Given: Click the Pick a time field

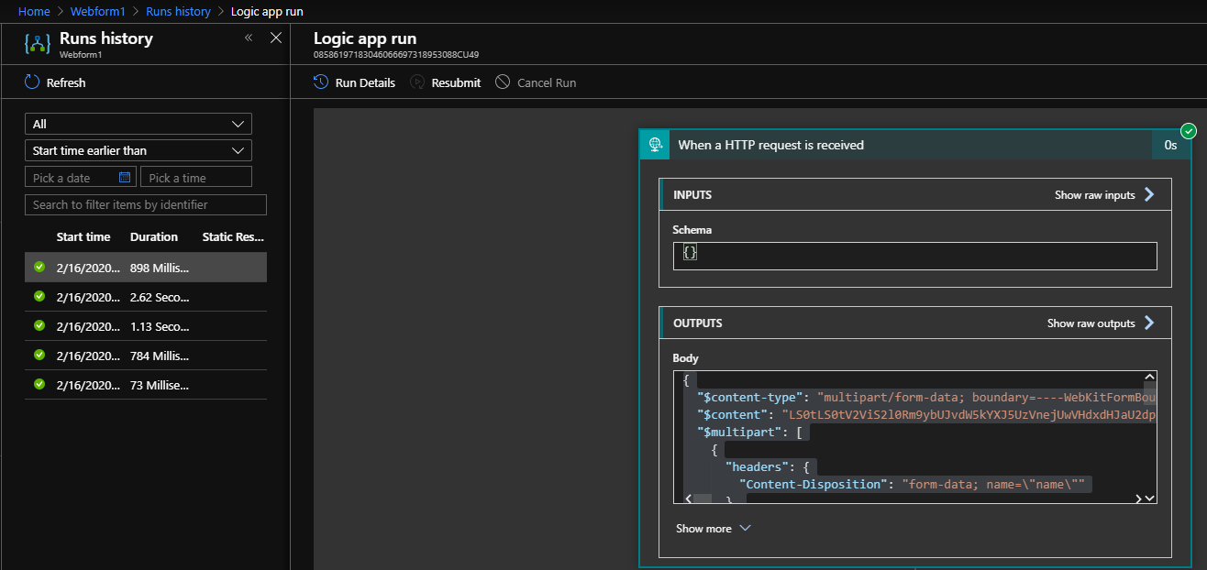Looking at the screenshot, I should coord(195,178).
